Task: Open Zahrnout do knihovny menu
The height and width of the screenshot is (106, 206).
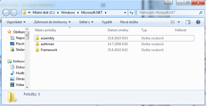Action: tap(52, 22)
